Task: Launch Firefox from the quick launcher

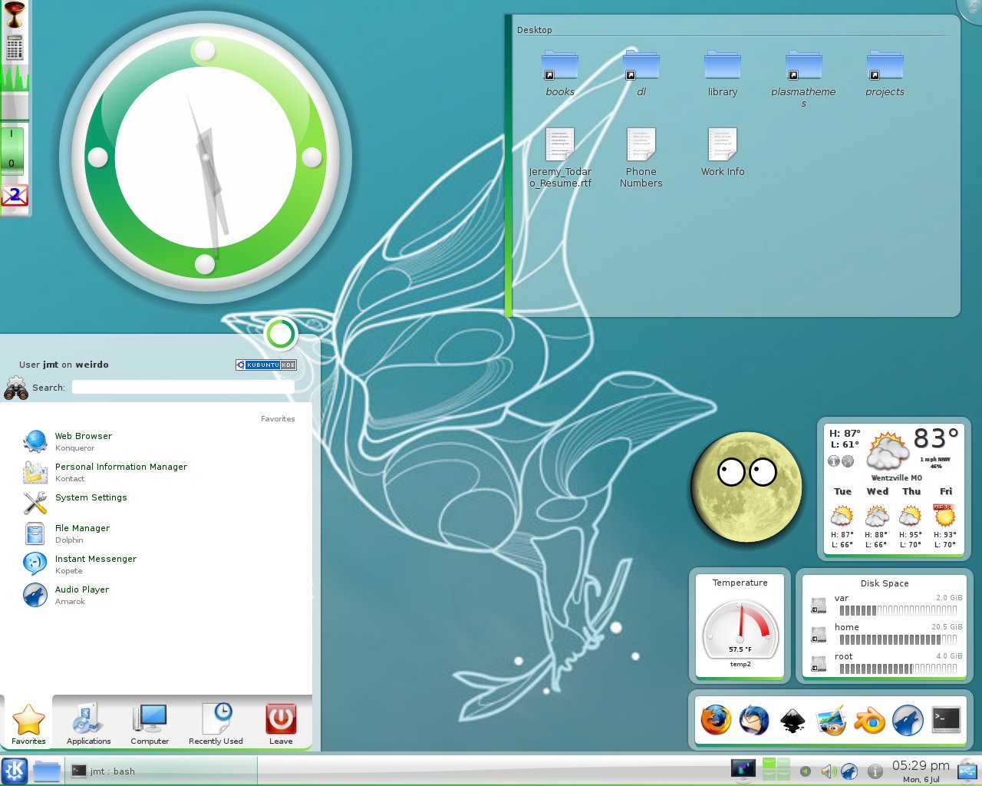Action: tap(716, 720)
